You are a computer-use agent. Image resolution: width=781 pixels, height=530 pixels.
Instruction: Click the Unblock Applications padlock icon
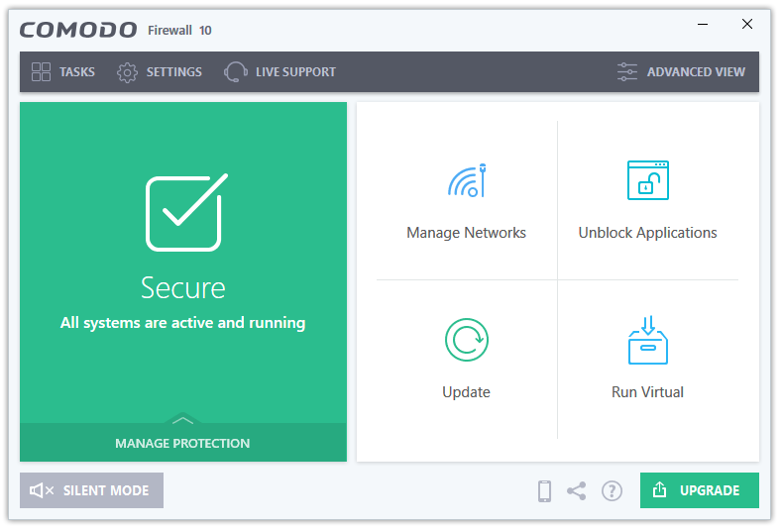pos(647,180)
